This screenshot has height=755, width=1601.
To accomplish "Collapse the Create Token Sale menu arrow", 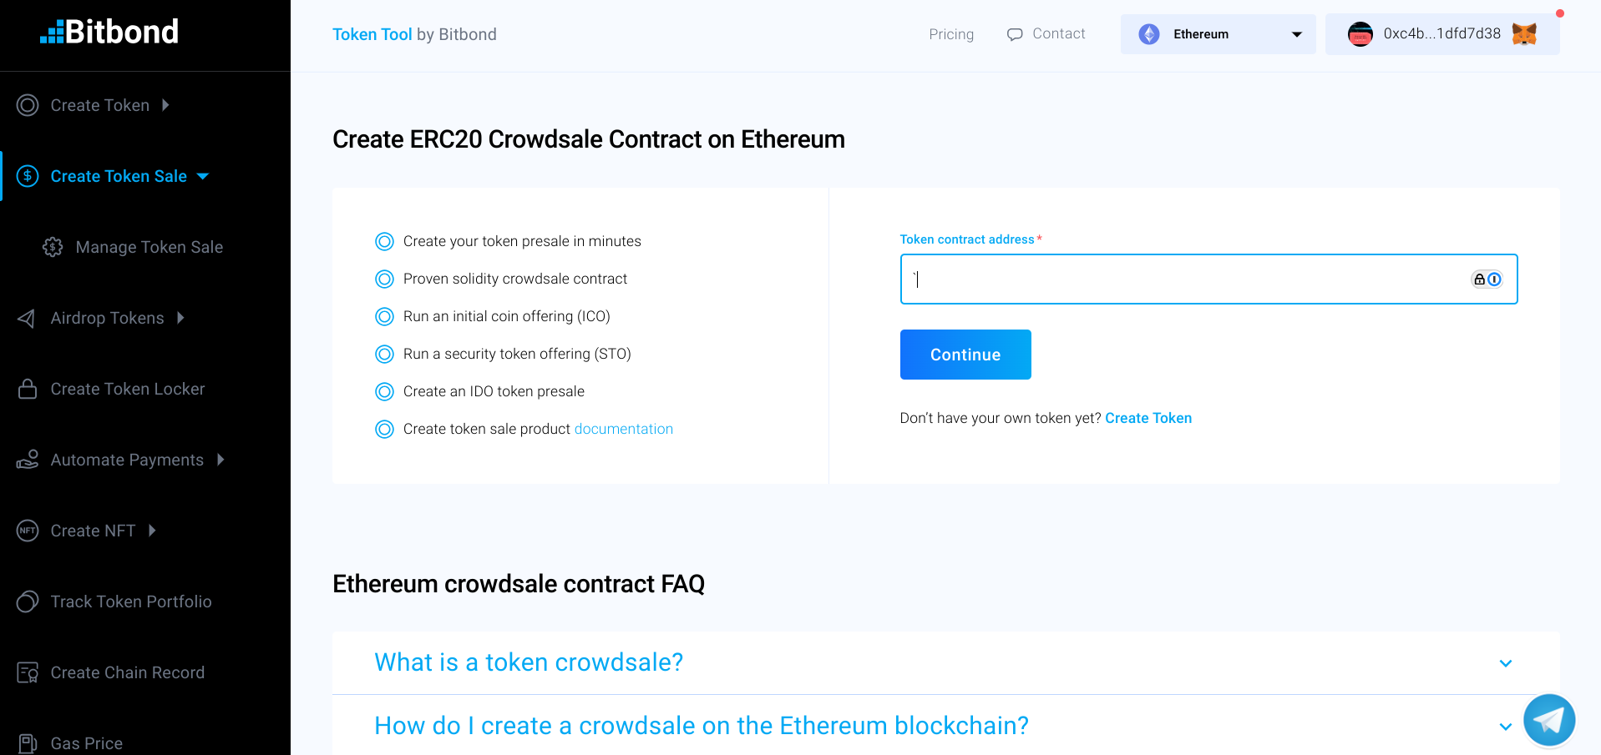I will 203,176.
